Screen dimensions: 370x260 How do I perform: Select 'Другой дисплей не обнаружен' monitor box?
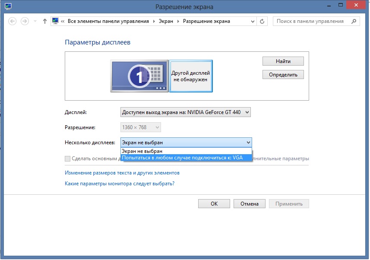click(x=191, y=76)
